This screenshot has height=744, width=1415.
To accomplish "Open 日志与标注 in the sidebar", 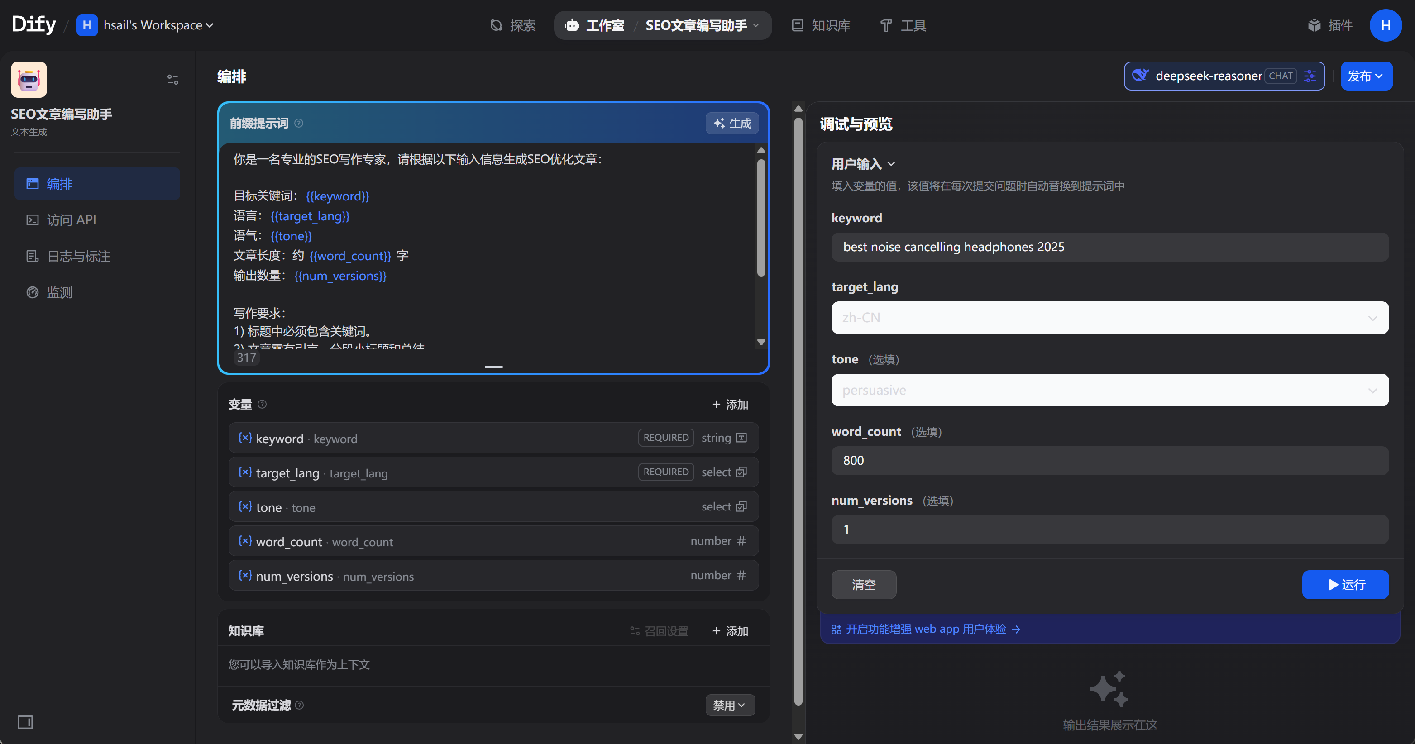I will tap(97, 257).
